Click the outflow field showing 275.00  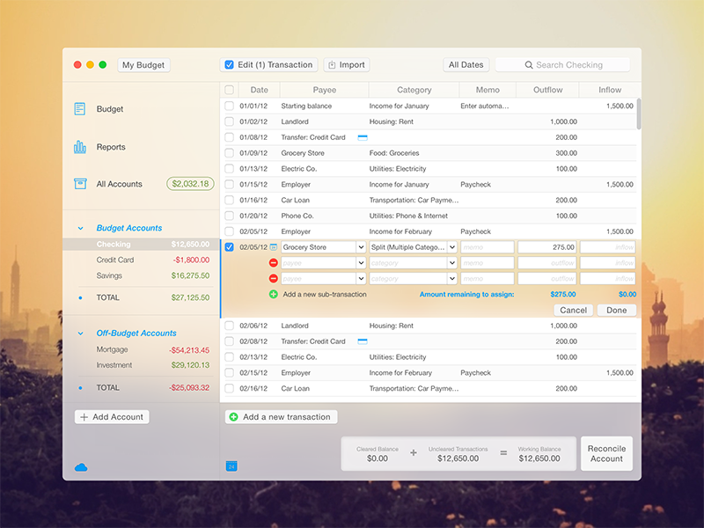point(547,247)
